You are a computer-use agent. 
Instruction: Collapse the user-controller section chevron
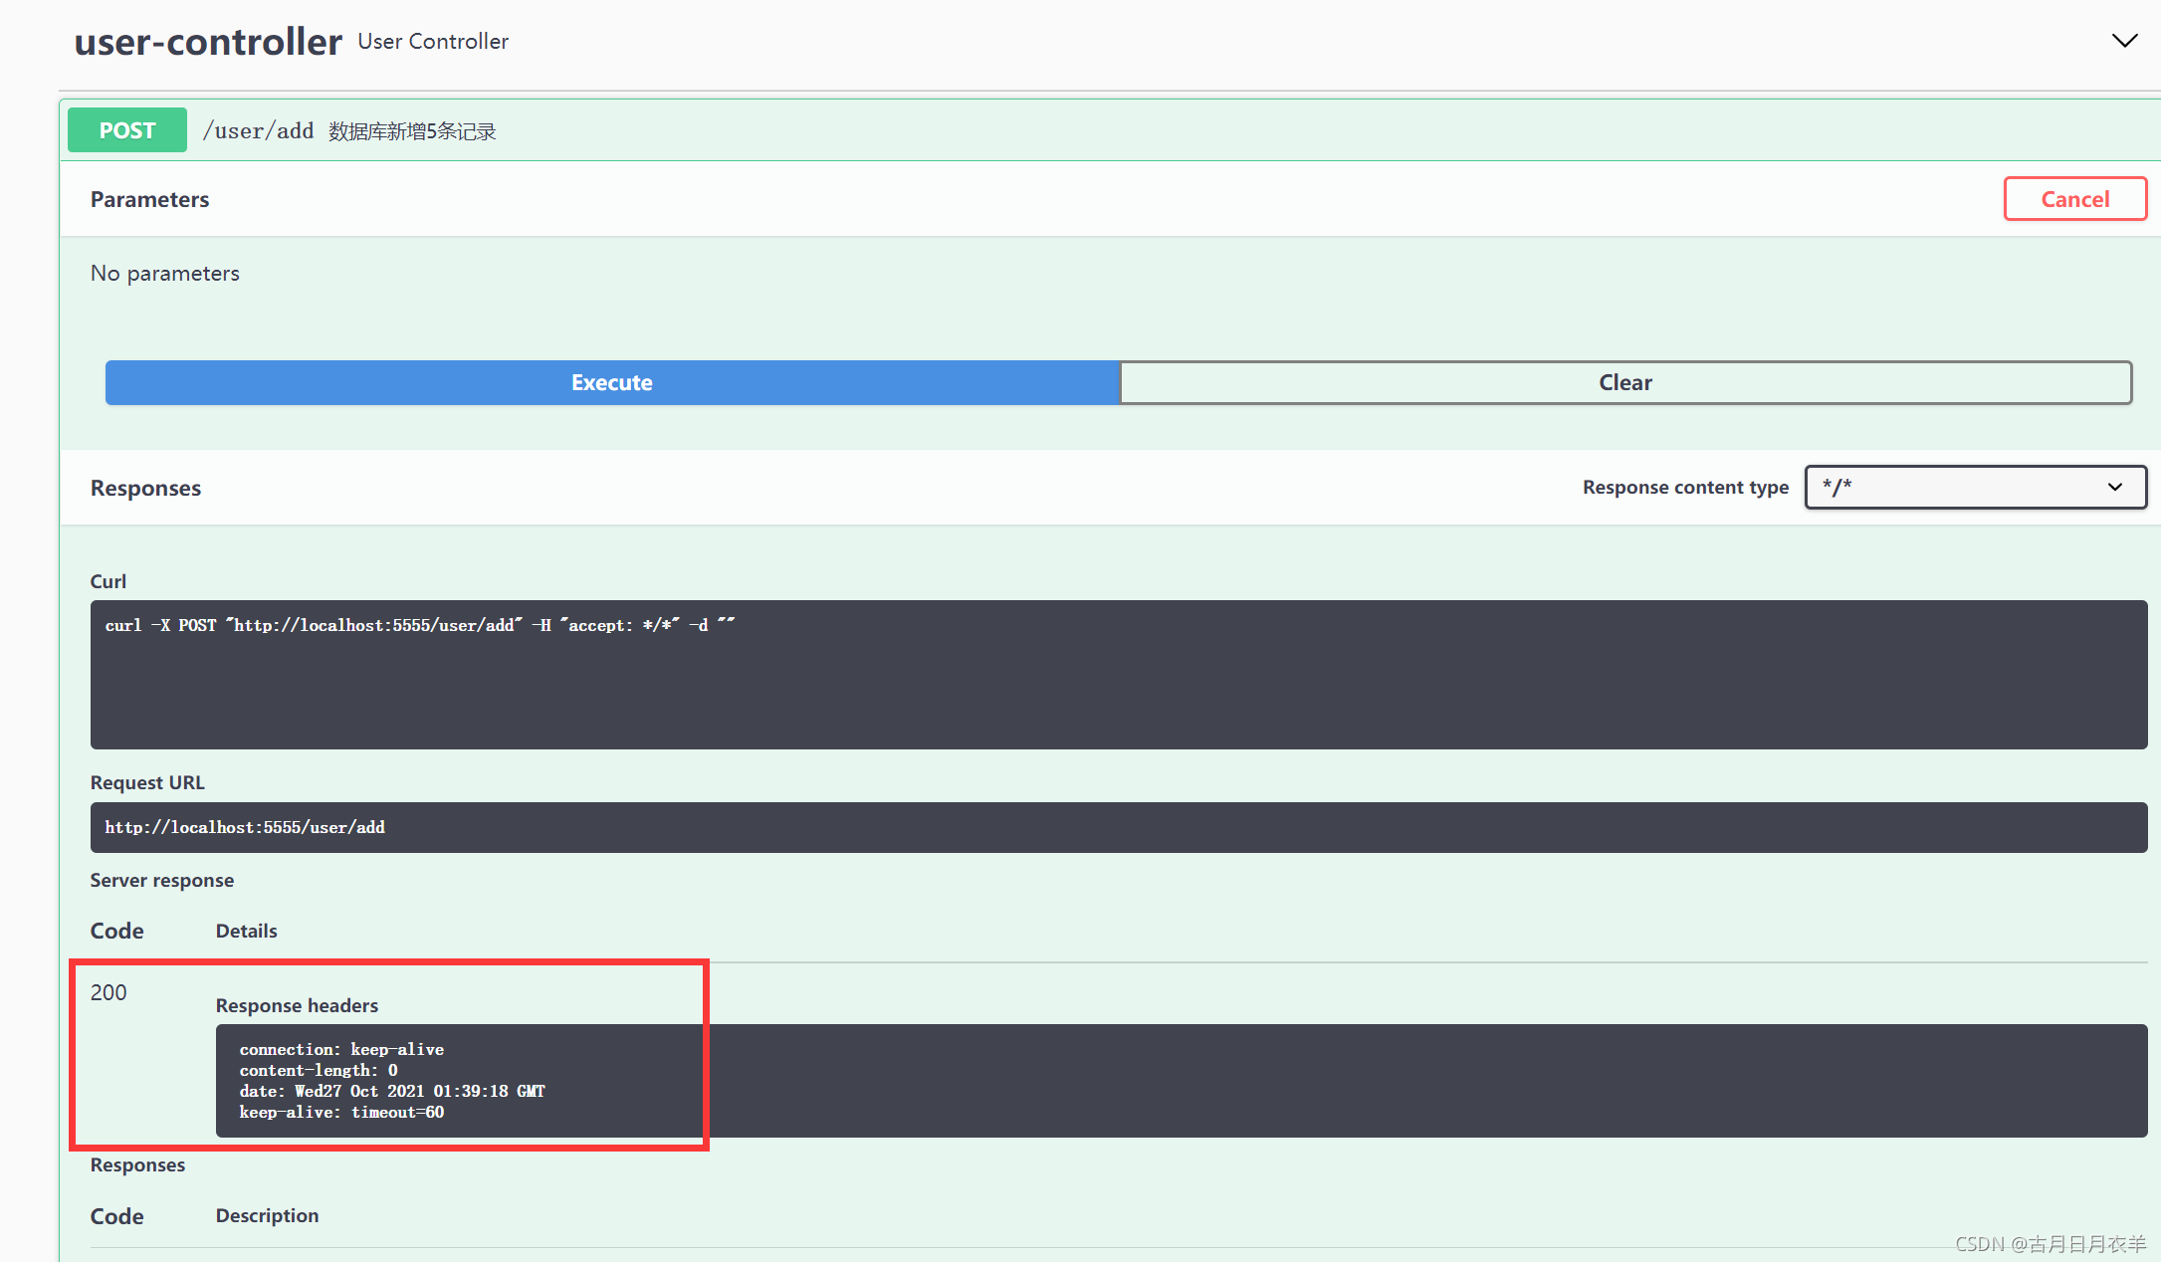point(2124,41)
